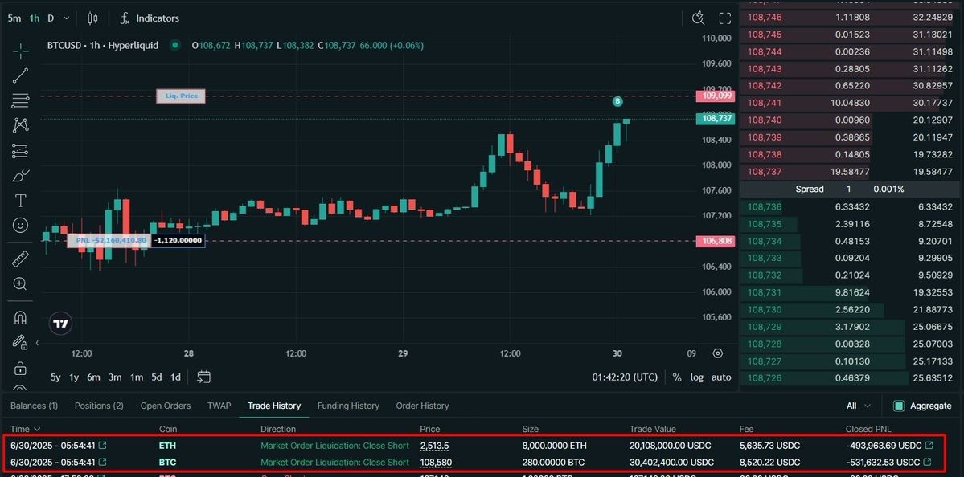Image resolution: width=964 pixels, height=477 pixels.
Task: Select the trend line drawing tool
Action: (20, 75)
